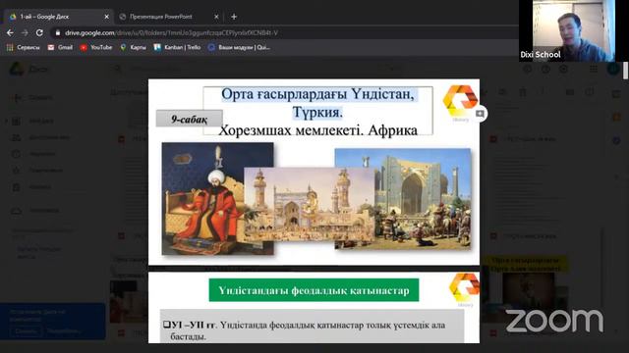The height and width of the screenshot is (353, 629).
Task: Click the 9-сабақ lesson label
Action: 189,119
